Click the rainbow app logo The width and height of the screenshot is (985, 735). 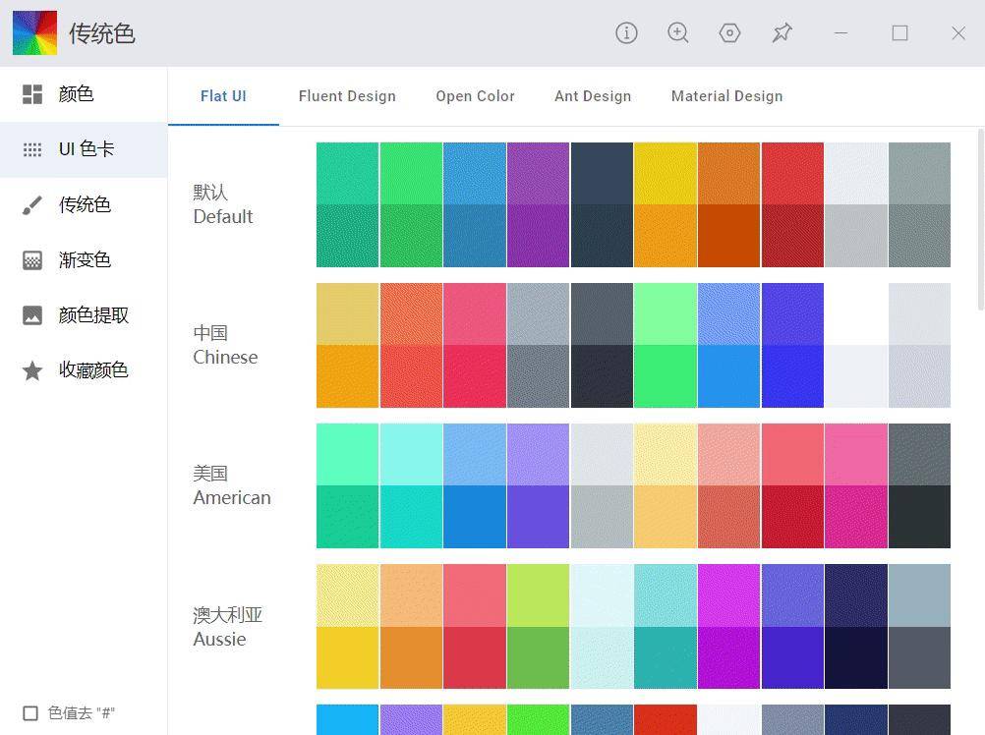(x=35, y=32)
